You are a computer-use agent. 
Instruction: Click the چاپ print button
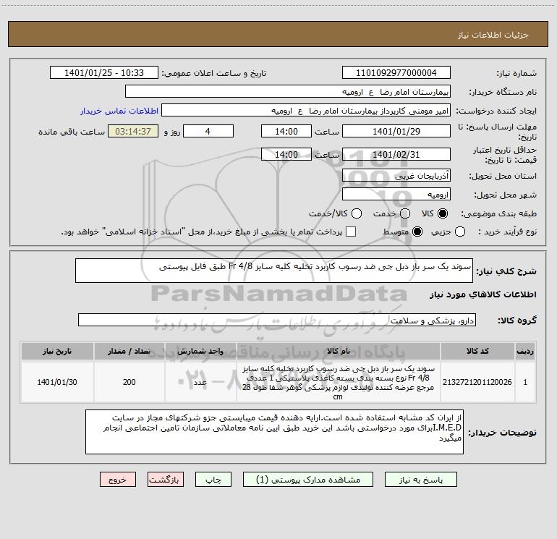pyautogui.click(x=213, y=480)
